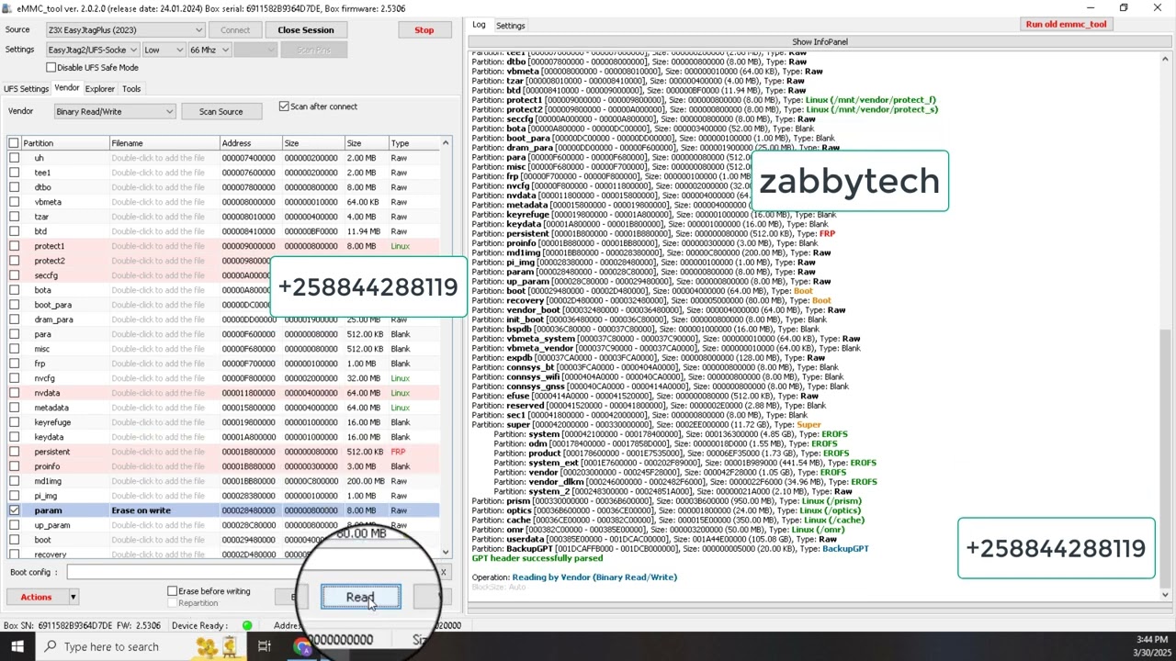Check the persistent partition checkbox
1176x661 pixels.
pos(14,452)
